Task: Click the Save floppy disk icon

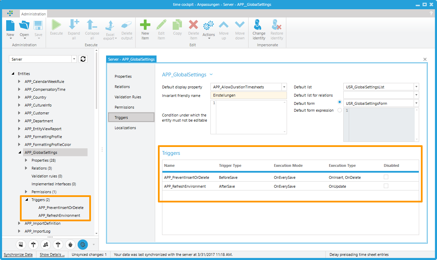Action: tap(38, 25)
